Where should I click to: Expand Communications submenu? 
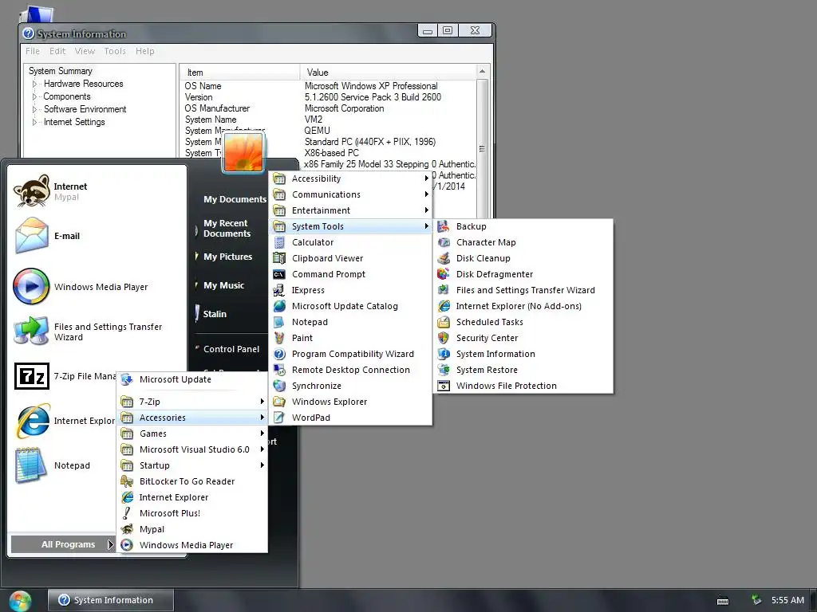pos(351,194)
